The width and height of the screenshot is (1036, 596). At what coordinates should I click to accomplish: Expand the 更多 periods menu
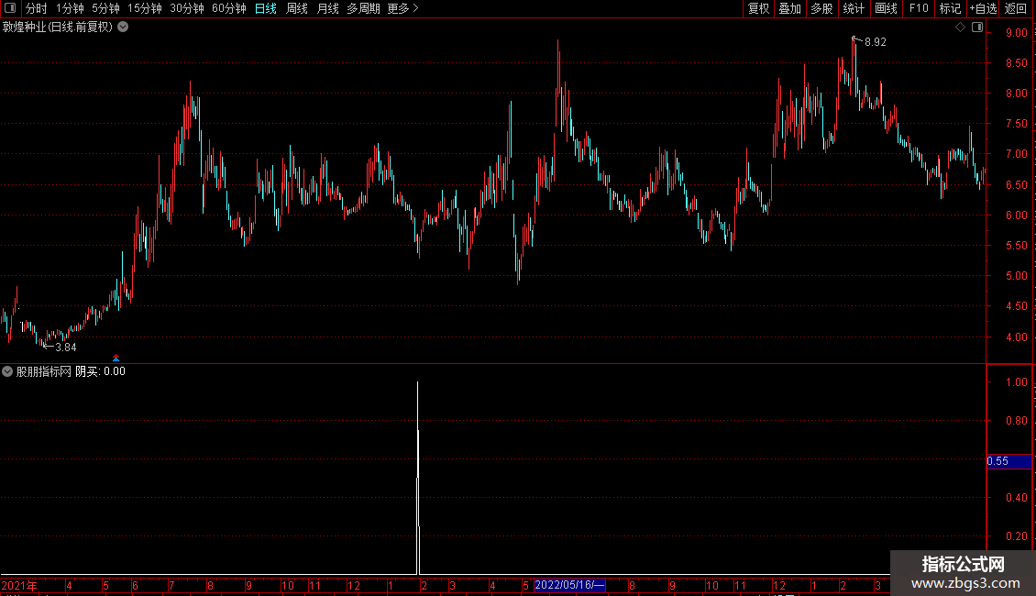403,8
